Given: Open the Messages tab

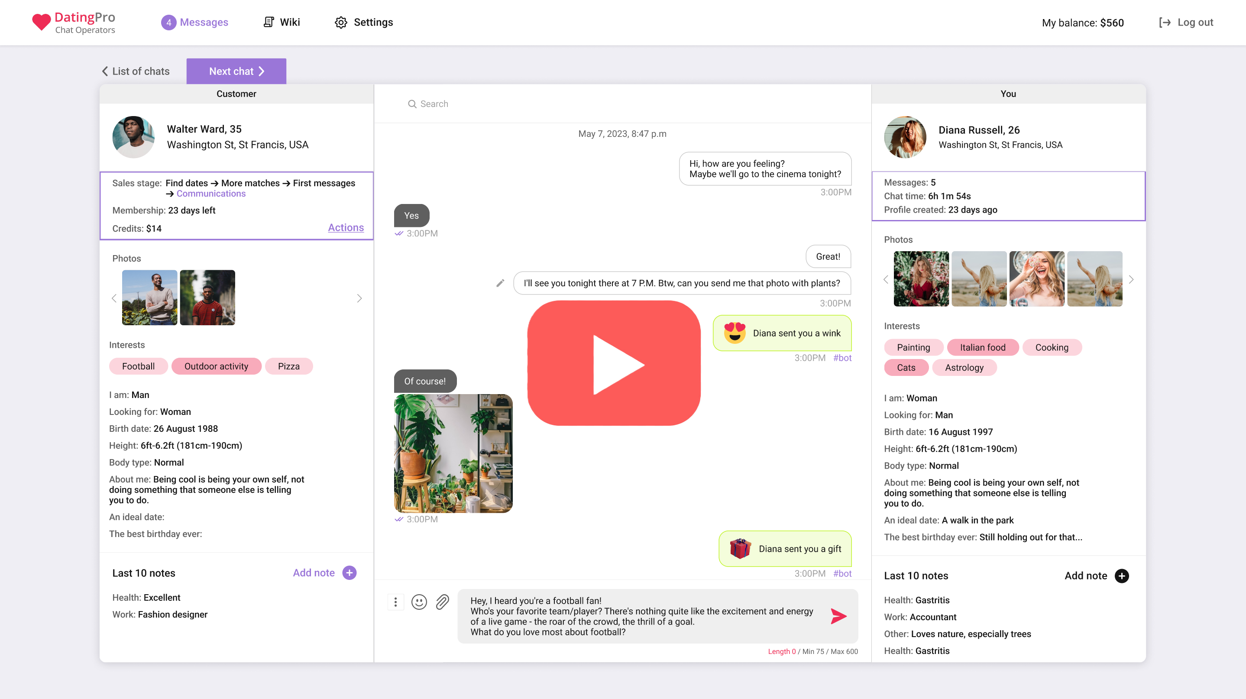Looking at the screenshot, I should pyautogui.click(x=195, y=22).
